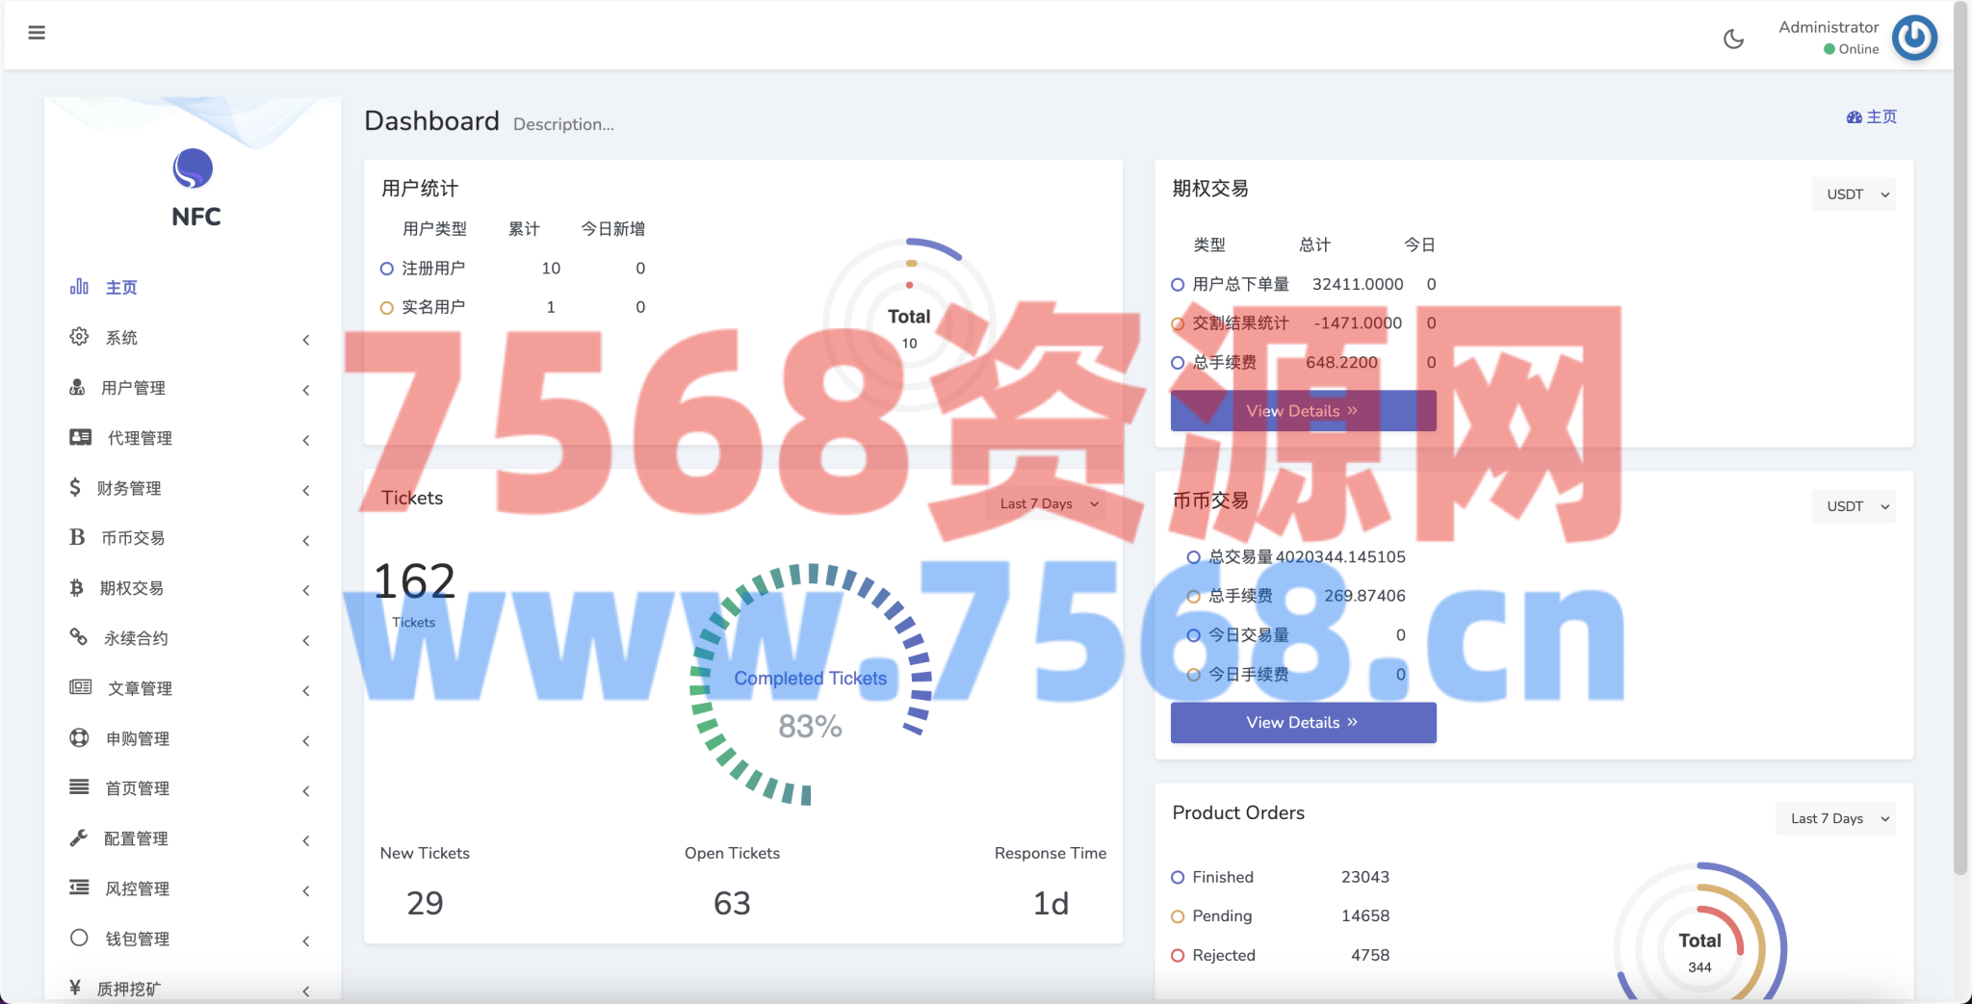The image size is (1972, 1004).
Task: Open Tickets Last 7 Days dropdown
Action: (1049, 503)
